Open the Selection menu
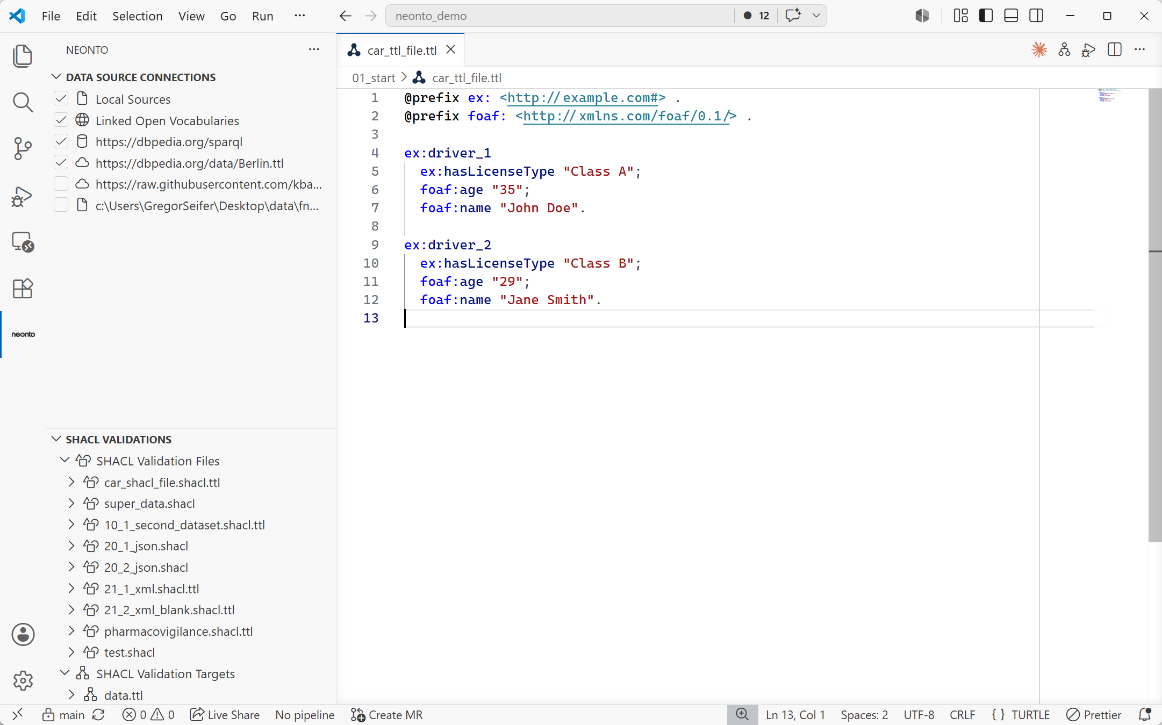The image size is (1162, 725). pos(138,16)
